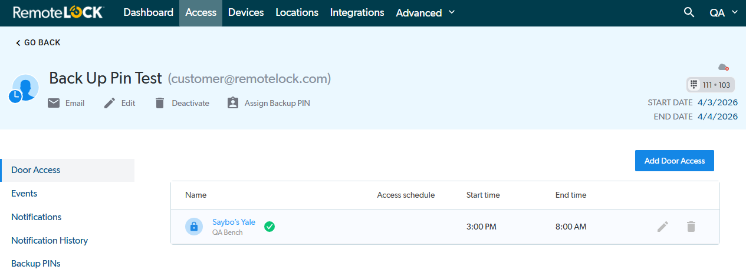This screenshot has height=276, width=746.
Task: Open the Saybo's Yale lock link
Action: click(x=234, y=222)
